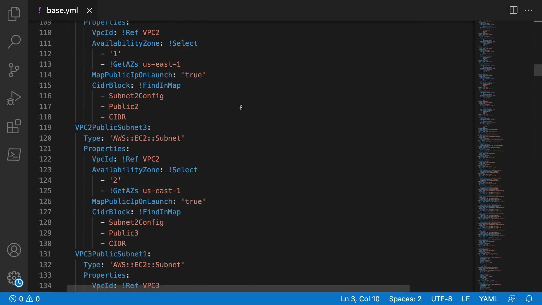Open notifications bell in status bar
Screen dimensions: 542x305
[529, 299]
